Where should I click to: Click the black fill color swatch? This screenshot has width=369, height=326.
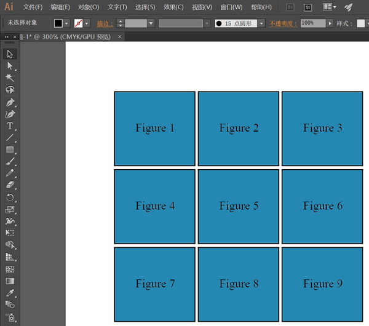(x=58, y=23)
